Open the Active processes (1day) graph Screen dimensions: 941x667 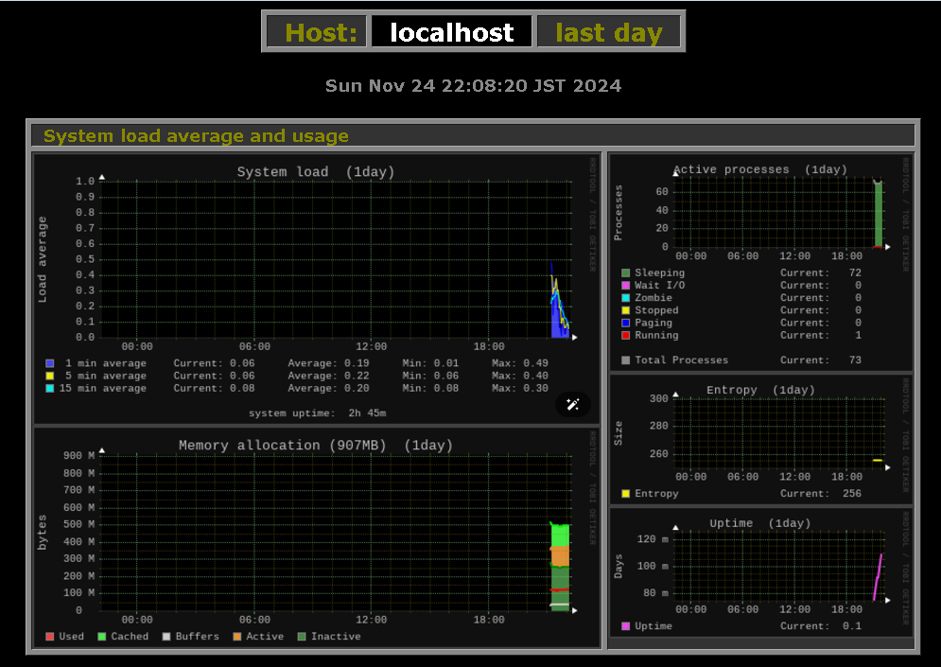point(760,262)
